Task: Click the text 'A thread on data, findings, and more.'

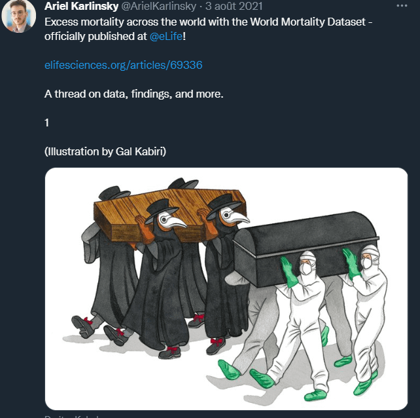Action: [134, 94]
